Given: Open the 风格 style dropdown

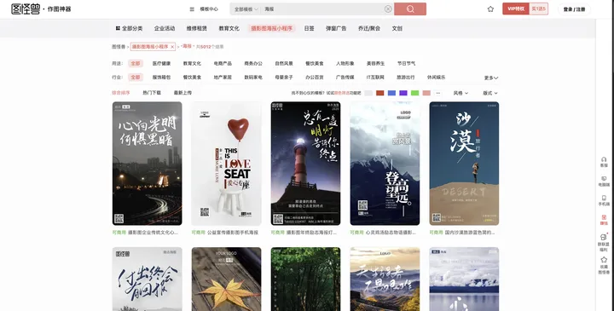Looking at the screenshot, I should 460,93.
